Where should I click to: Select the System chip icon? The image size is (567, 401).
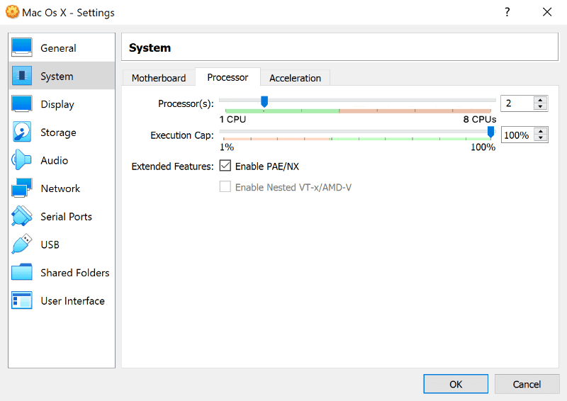(22, 76)
